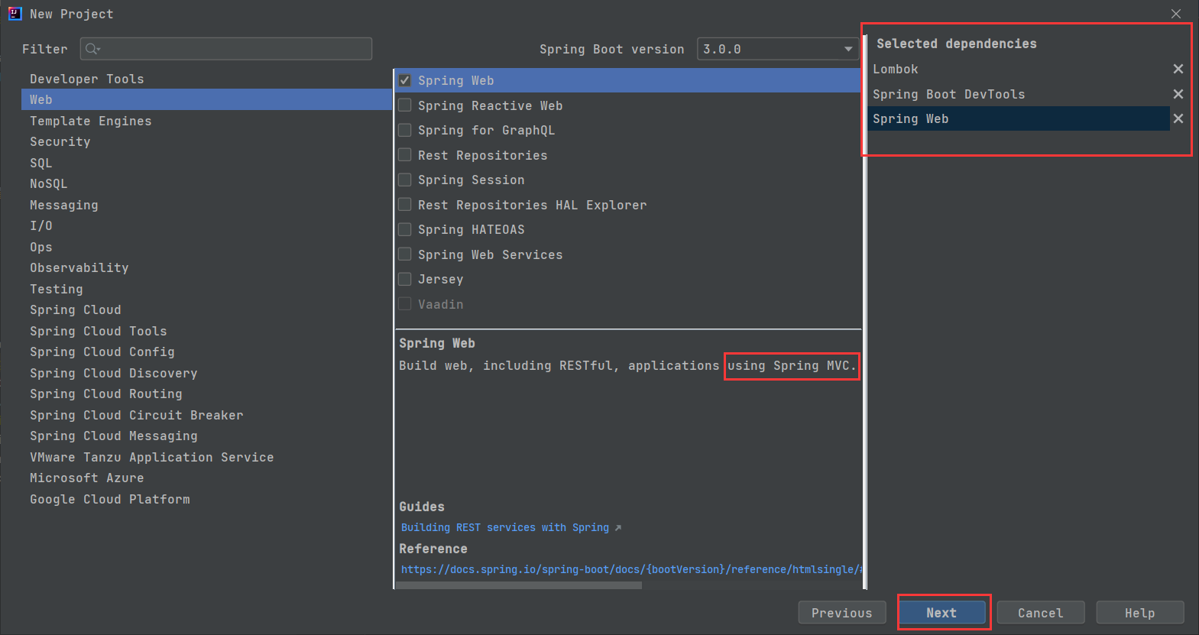Click the search icon in Filter field
The image size is (1199, 635).
pos(92,49)
